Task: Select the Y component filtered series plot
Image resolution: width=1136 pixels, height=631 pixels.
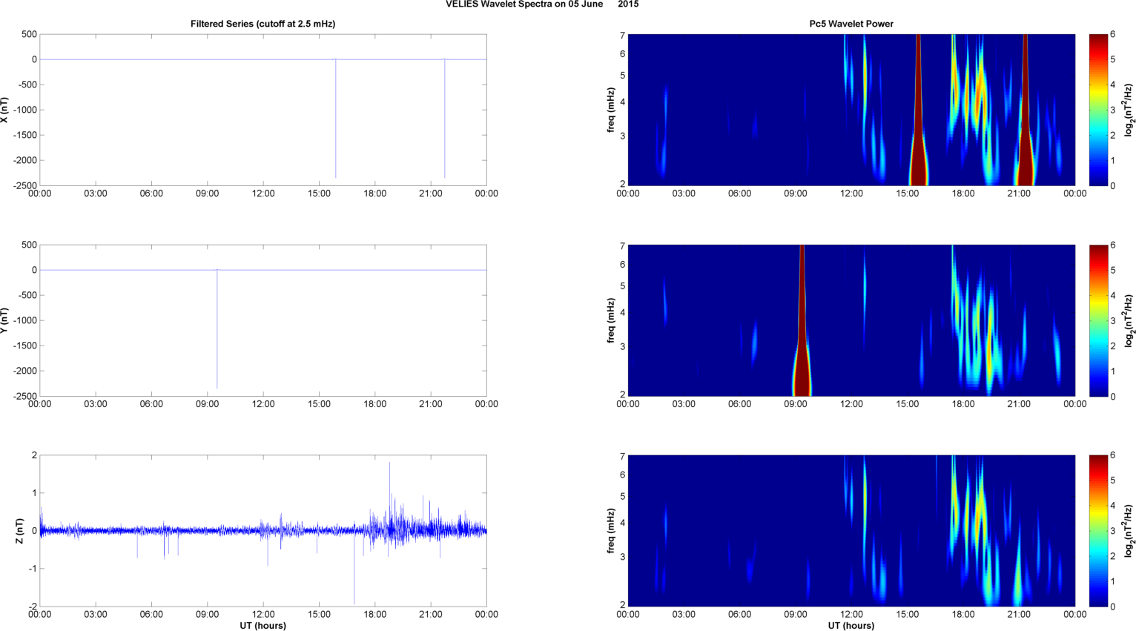Action: pos(263,320)
